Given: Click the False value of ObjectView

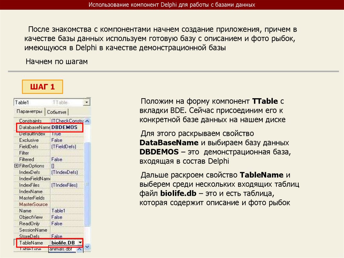Looking at the screenshot, I should (57, 217).
